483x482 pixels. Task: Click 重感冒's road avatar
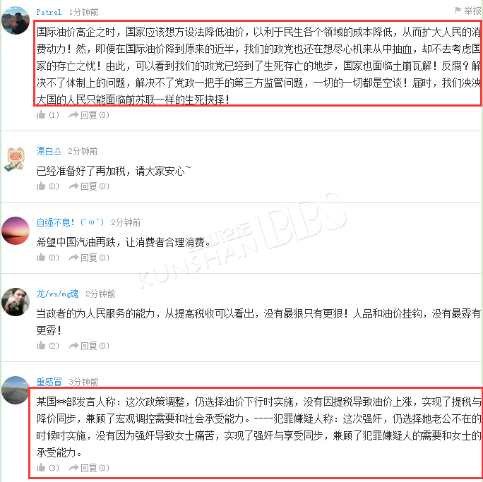click(x=15, y=390)
